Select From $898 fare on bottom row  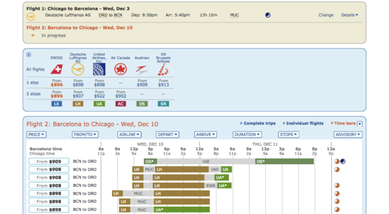pyautogui.click(x=49, y=210)
